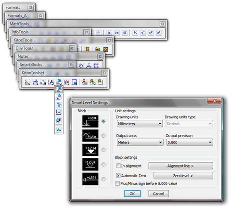This screenshot has height=207, width=231.
Task: Select the second block style radio button
Action: click(x=103, y=136)
